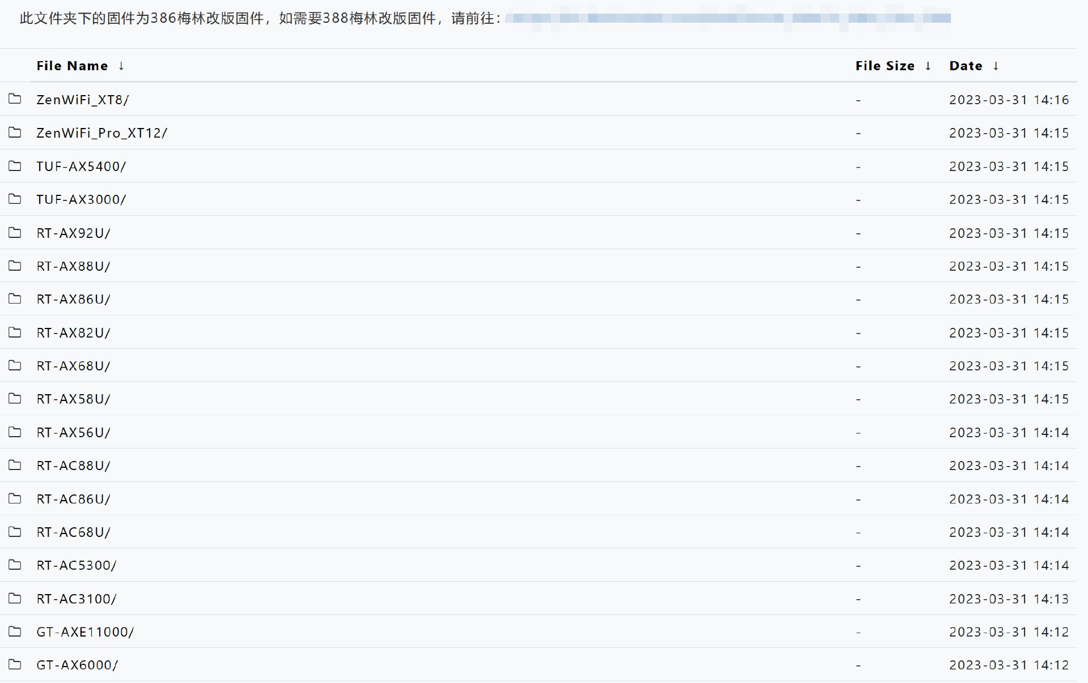
Task: Click the date in the RT-AX56U row
Action: click(x=1009, y=433)
